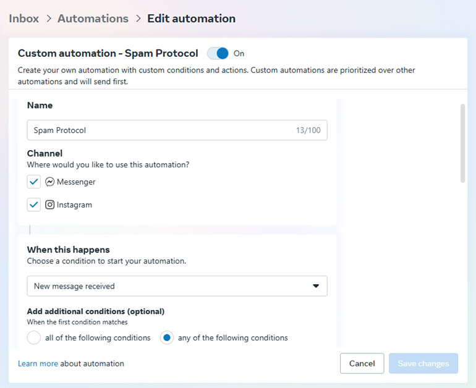The width and height of the screenshot is (476, 388).
Task: Open Automations breadcrumb link
Action: (x=93, y=19)
